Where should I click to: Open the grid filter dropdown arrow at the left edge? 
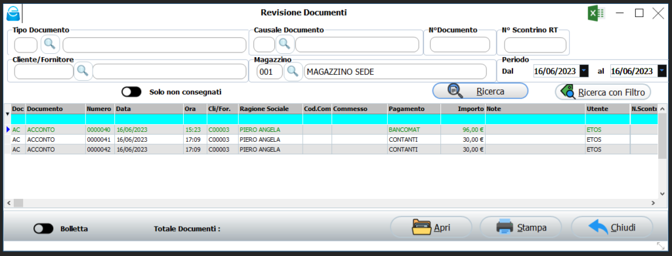7,114
